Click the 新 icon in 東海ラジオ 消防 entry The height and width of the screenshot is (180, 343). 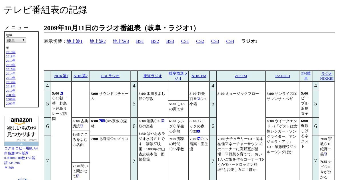point(163,121)
